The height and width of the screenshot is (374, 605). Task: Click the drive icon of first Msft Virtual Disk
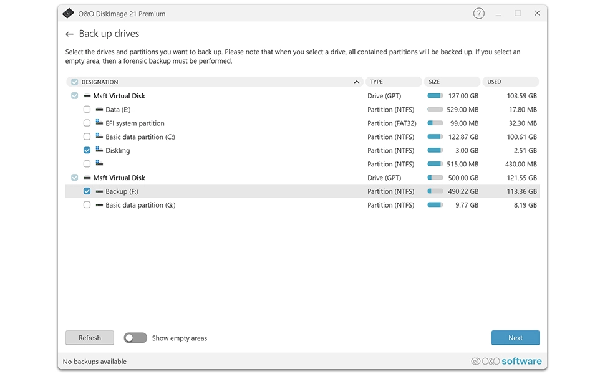(88, 96)
